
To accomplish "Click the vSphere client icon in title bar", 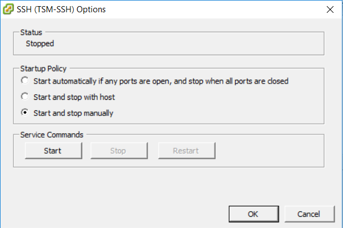I will click(8, 9).
